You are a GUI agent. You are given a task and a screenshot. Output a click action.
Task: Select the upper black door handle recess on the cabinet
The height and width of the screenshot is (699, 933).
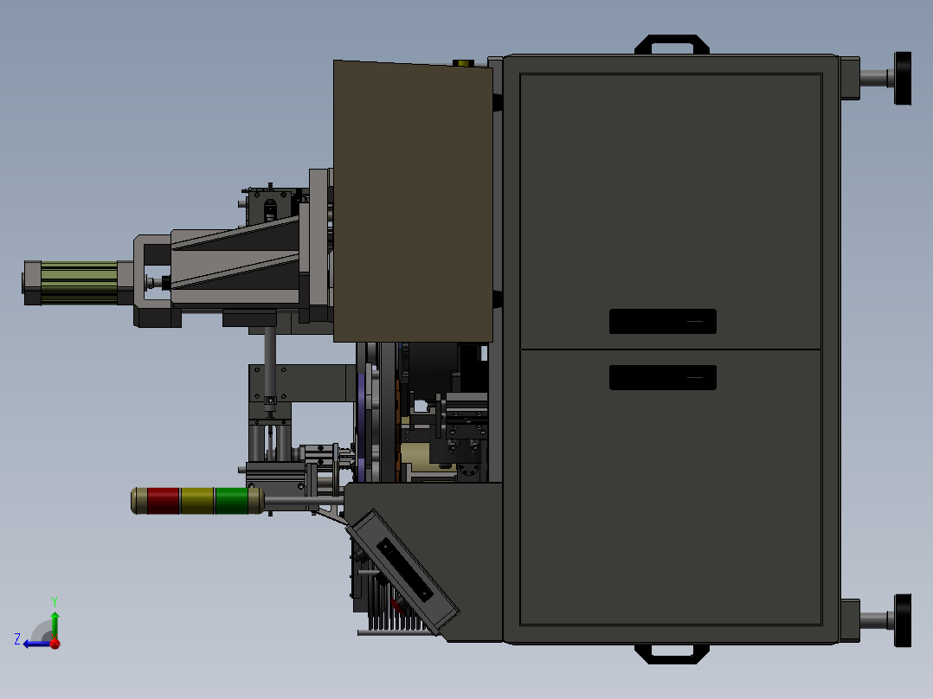click(x=662, y=321)
